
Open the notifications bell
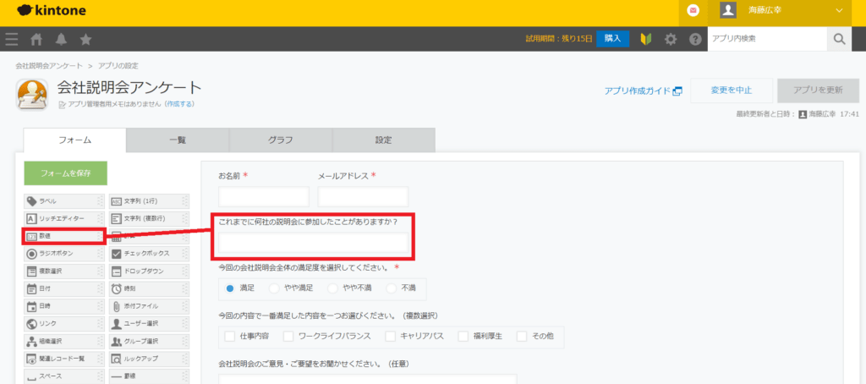[61, 39]
